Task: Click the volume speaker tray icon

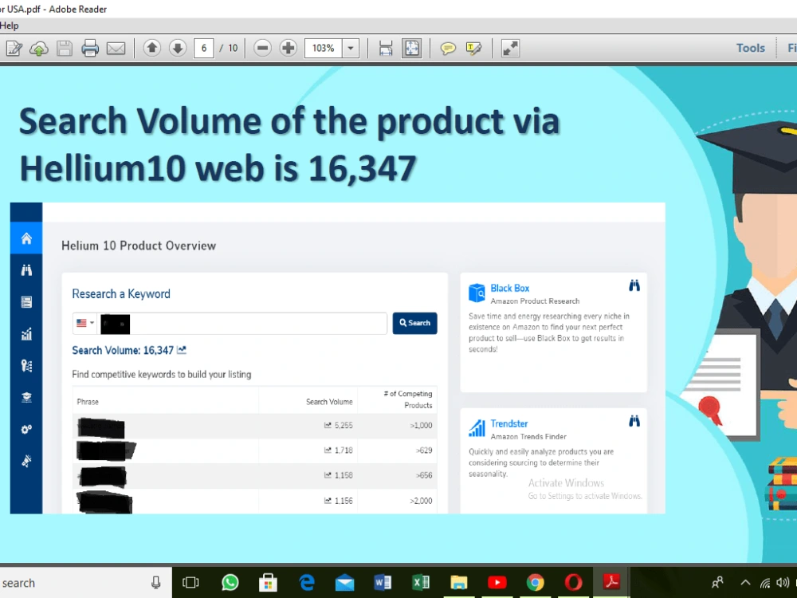Action: (783, 583)
